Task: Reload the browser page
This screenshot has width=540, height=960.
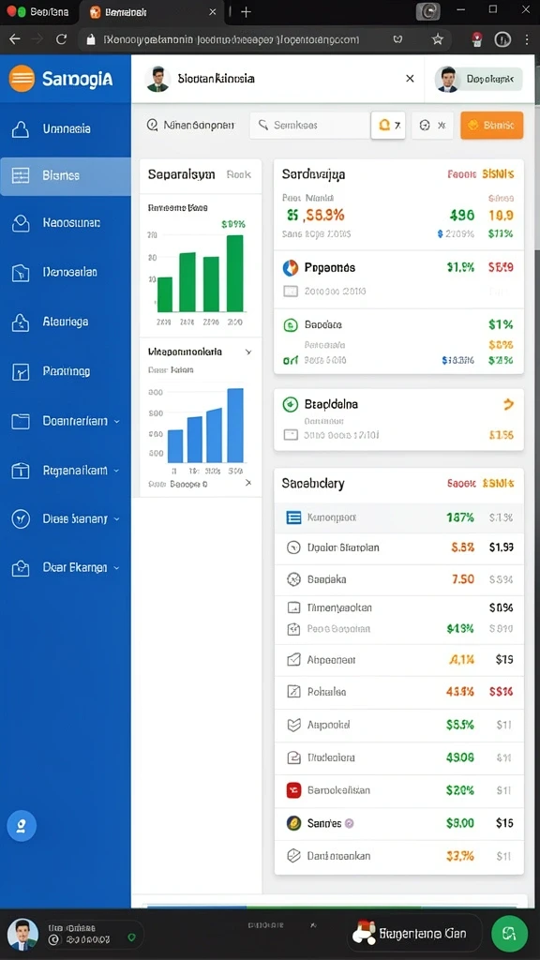Action: click(61, 39)
